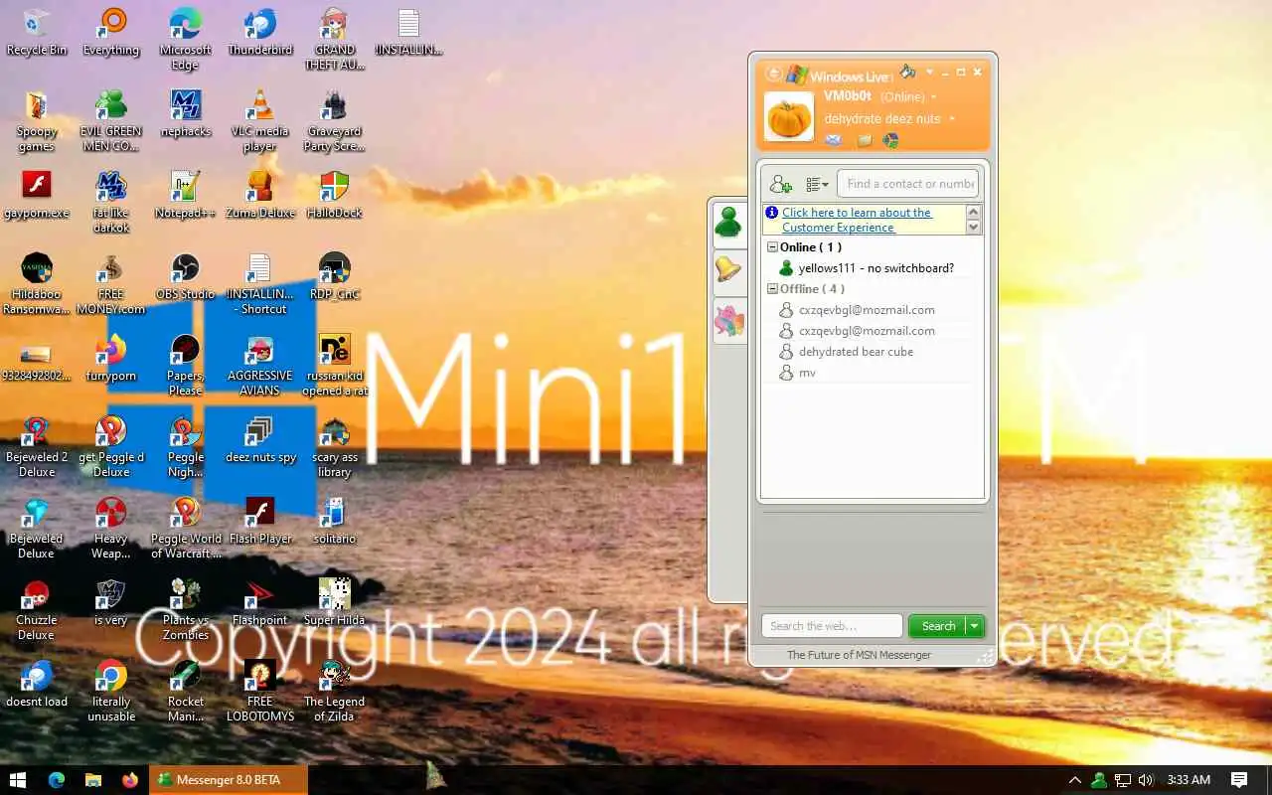Screen dimensions: 1272x795
Task: Click the Add a Contact icon in Messenger
Action: coord(780,184)
